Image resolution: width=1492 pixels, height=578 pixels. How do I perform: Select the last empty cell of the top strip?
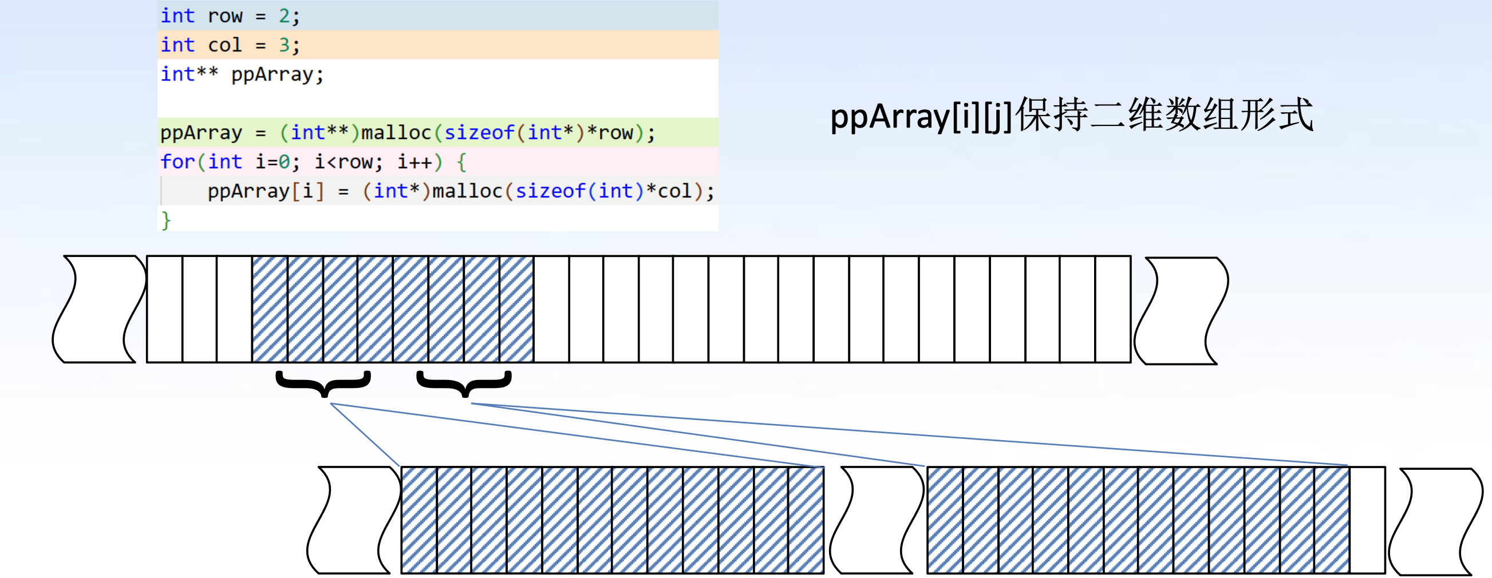pyautogui.click(x=1112, y=309)
